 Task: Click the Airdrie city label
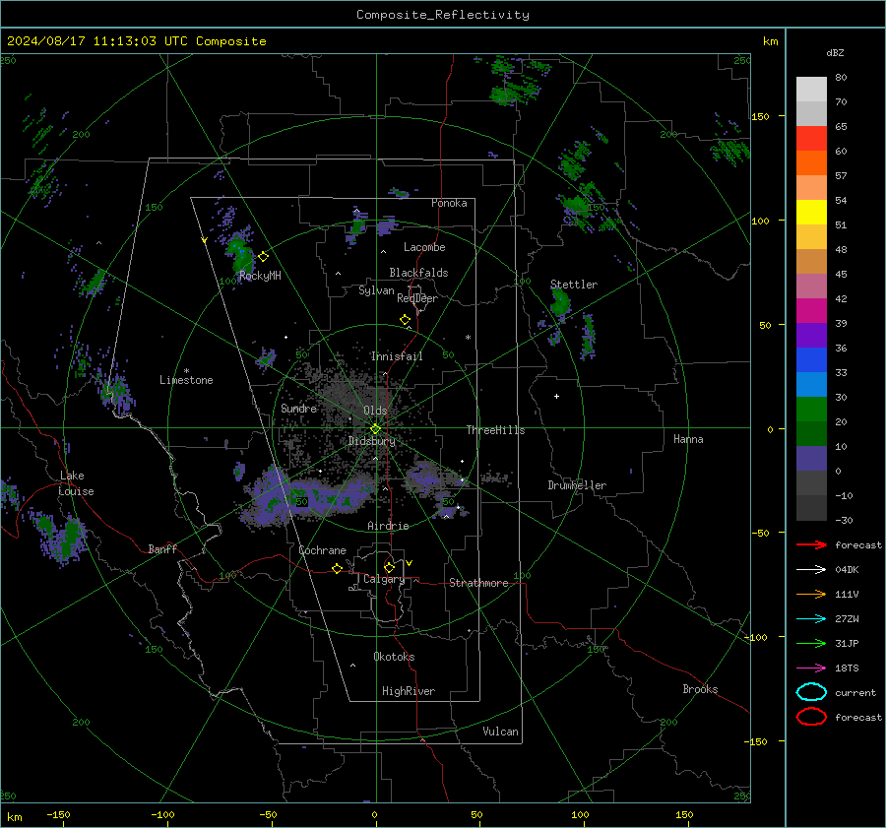click(388, 526)
